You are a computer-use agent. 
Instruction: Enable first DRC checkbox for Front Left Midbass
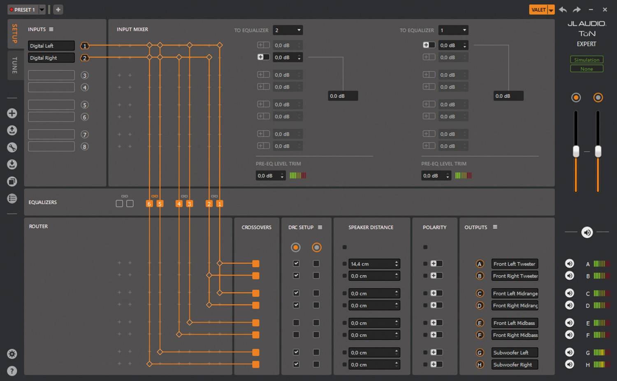click(296, 323)
